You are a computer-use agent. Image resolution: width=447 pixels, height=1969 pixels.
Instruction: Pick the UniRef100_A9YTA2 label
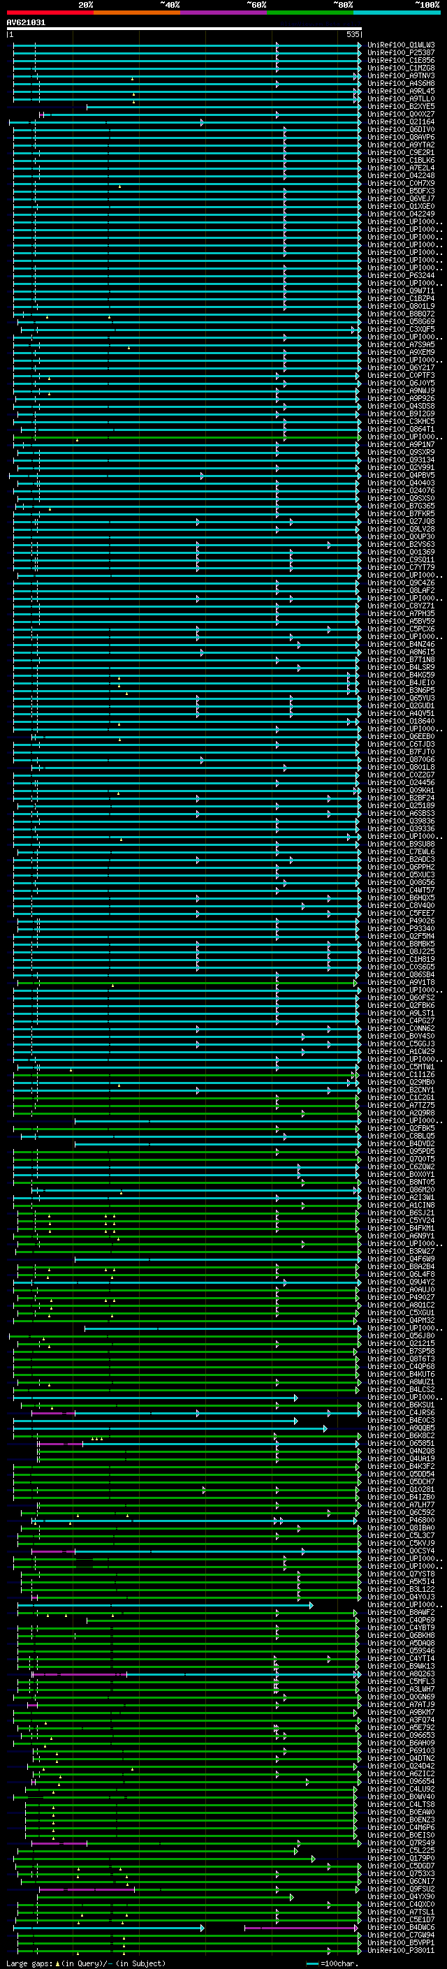pyautogui.click(x=401, y=145)
